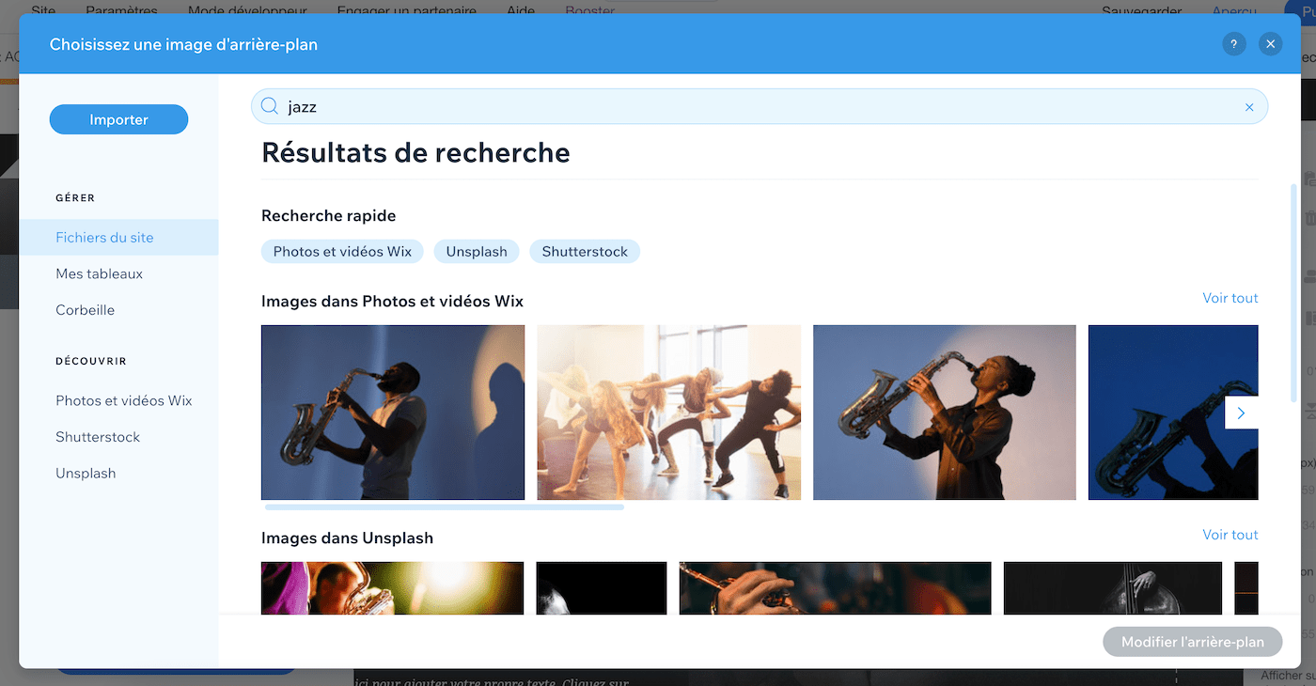Image resolution: width=1316 pixels, height=686 pixels.
Task: Open the Paramètres menu in editor
Action: point(121,11)
